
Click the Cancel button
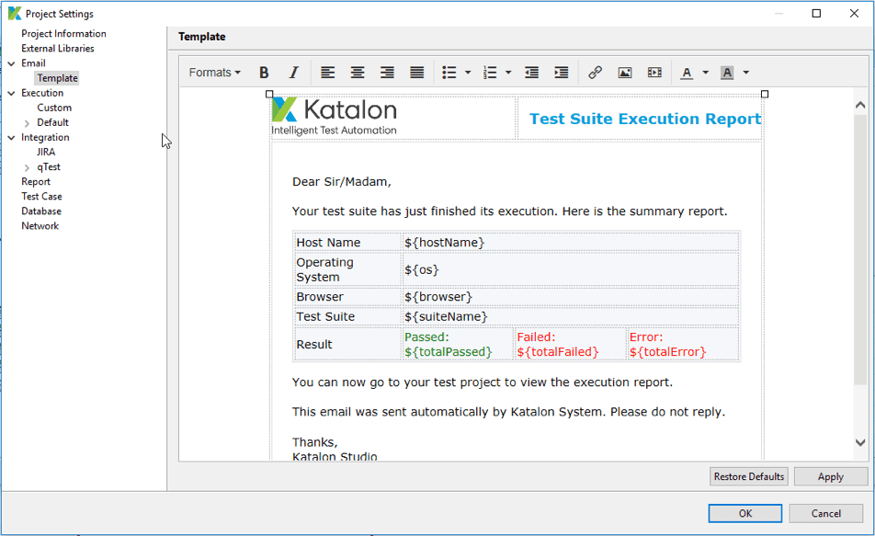click(x=826, y=514)
